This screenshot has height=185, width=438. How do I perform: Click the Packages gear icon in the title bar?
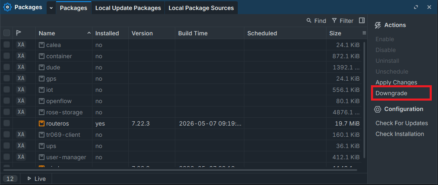pos(7,7)
